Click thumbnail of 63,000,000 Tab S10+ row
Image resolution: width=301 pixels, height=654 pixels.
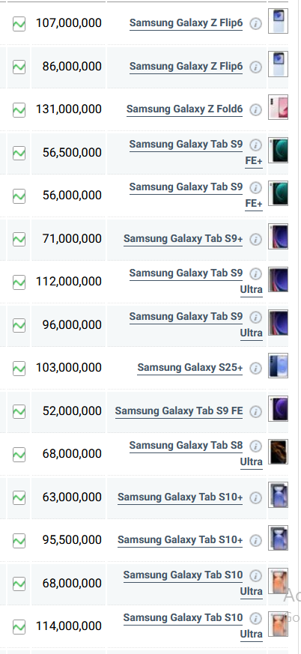[278, 495]
